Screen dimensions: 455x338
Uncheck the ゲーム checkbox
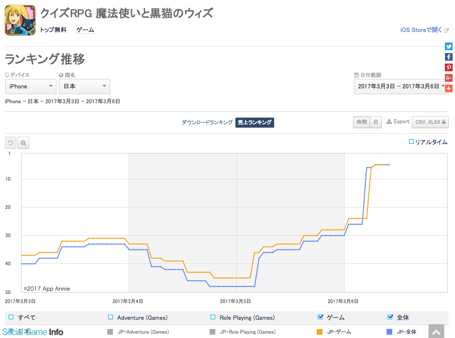[x=321, y=317]
